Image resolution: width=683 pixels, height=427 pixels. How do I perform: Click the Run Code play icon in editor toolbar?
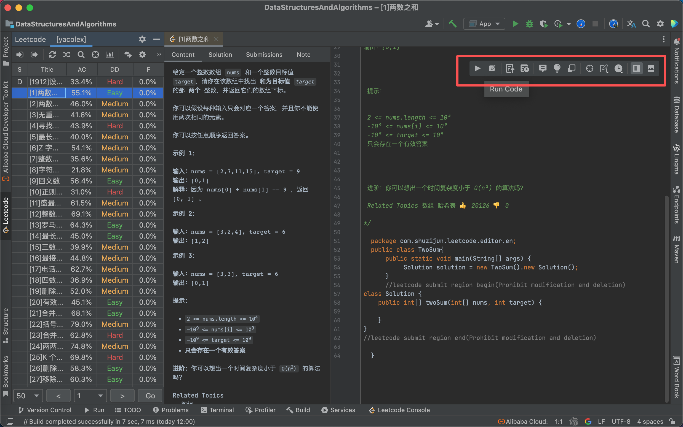(477, 68)
